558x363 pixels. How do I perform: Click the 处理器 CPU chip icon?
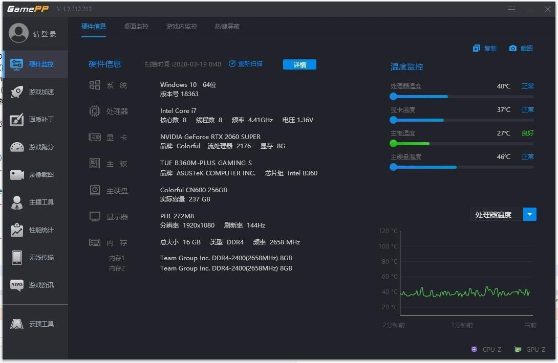[94, 111]
